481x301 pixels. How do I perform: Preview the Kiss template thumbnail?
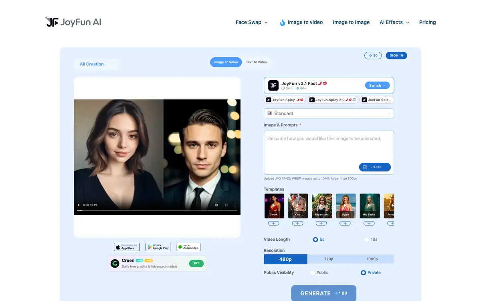point(298,206)
